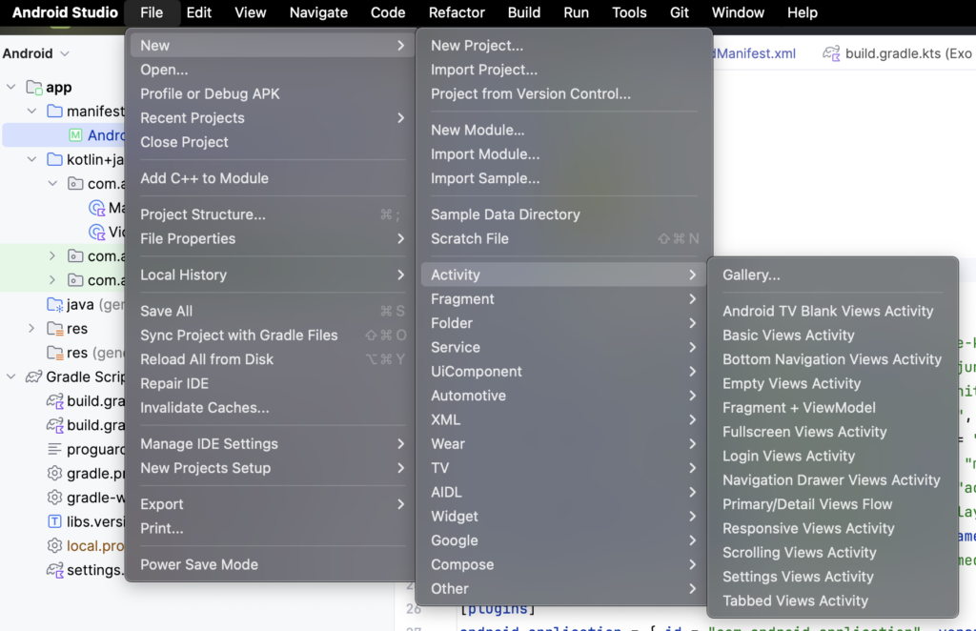Open the Android project view dropdown

(x=35, y=53)
